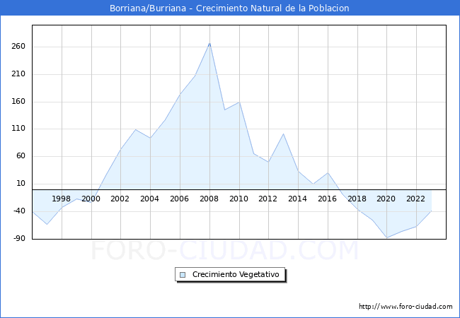This screenshot has height=318, width=460.
Task: Click the 2020 lowest data point
Action: coord(386,237)
